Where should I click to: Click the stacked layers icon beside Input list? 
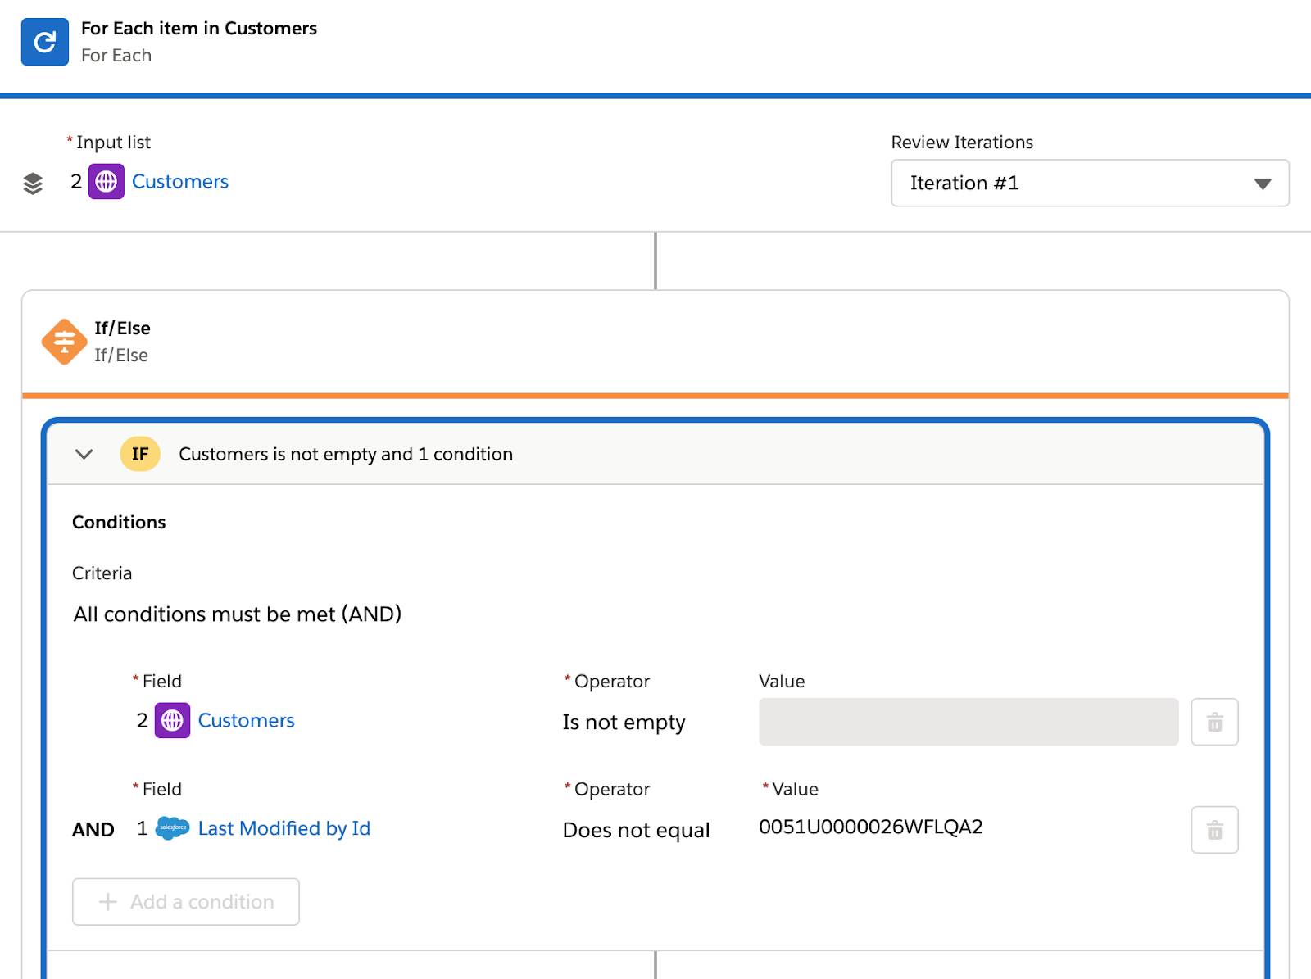[x=33, y=184]
